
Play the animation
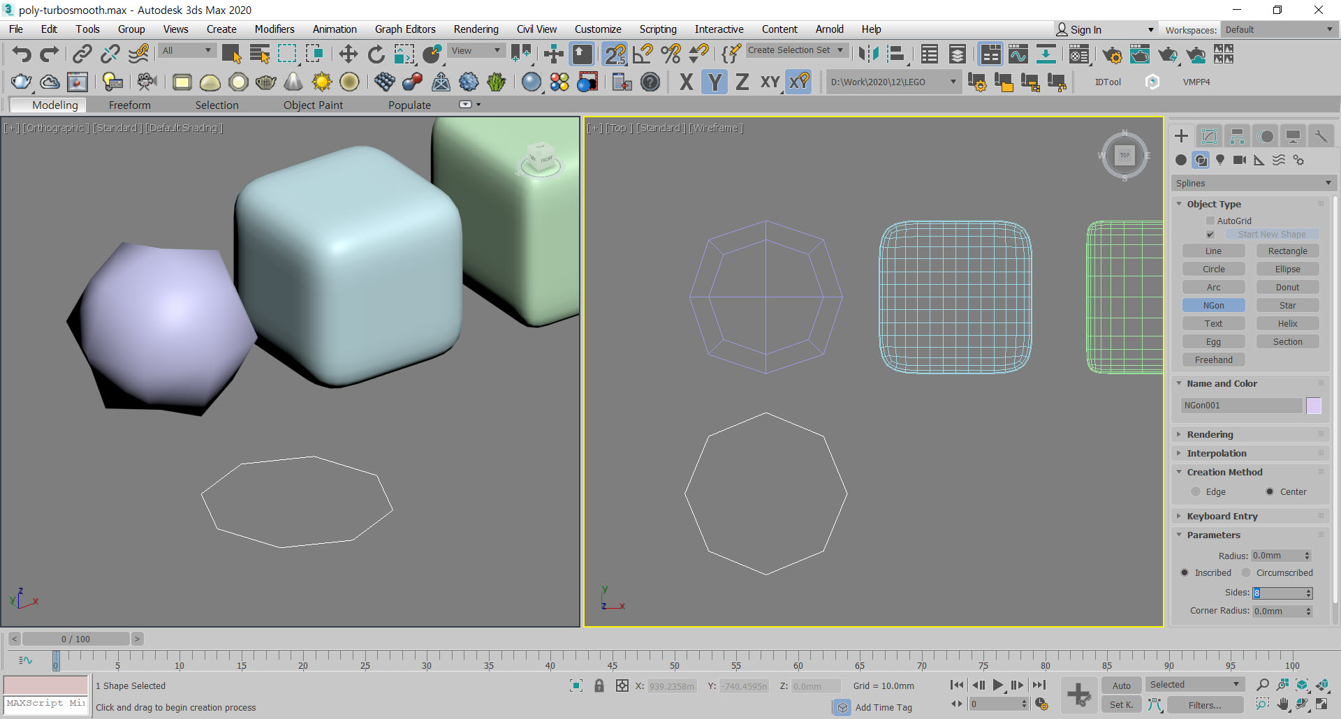[997, 685]
